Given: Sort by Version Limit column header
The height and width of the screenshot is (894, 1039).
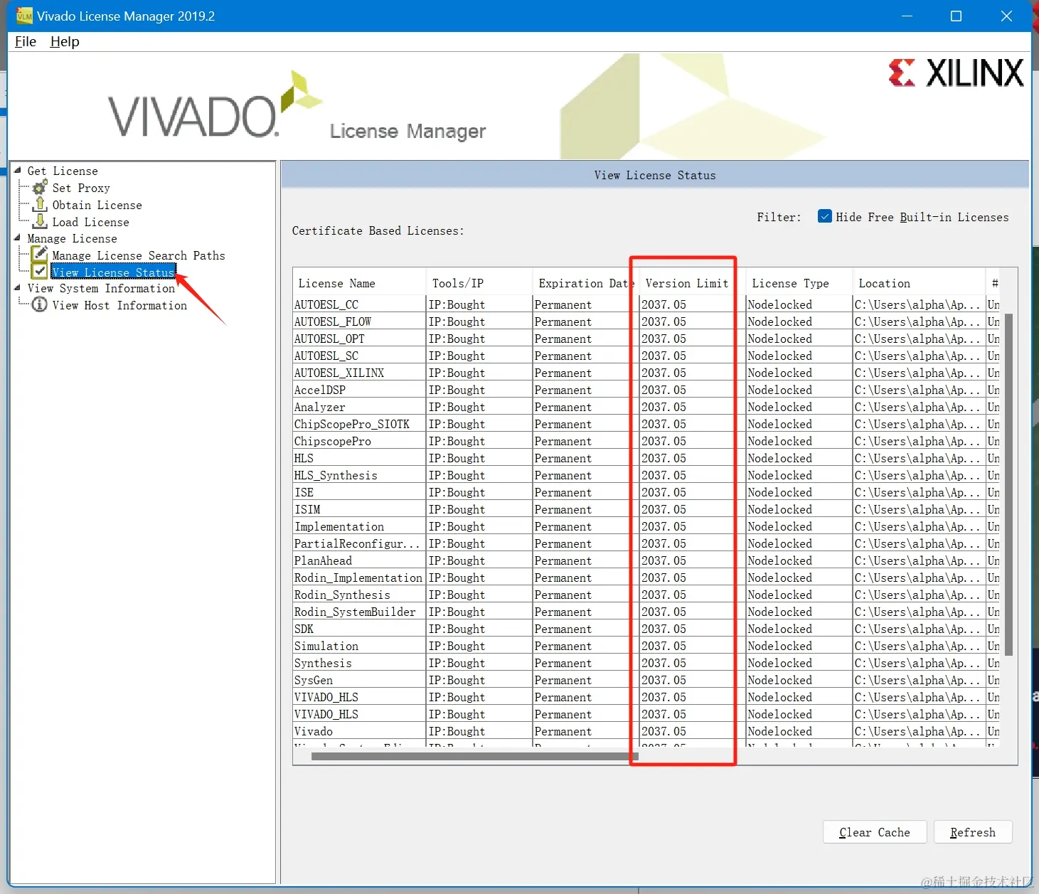Looking at the screenshot, I should click(x=692, y=283).
